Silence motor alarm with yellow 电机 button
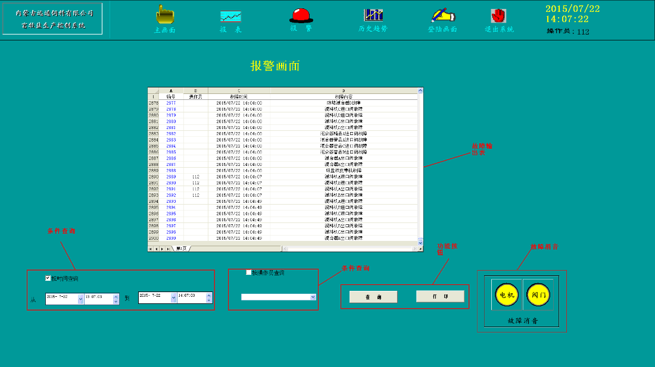655x367 pixels. (x=507, y=295)
